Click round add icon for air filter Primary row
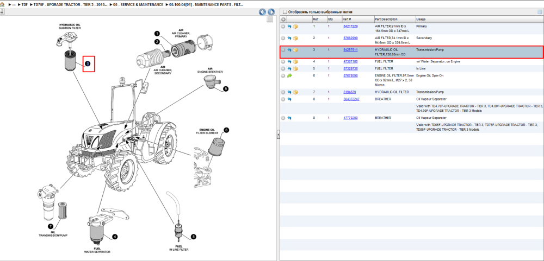Screen dimensions: 544x261 [x=283, y=27]
